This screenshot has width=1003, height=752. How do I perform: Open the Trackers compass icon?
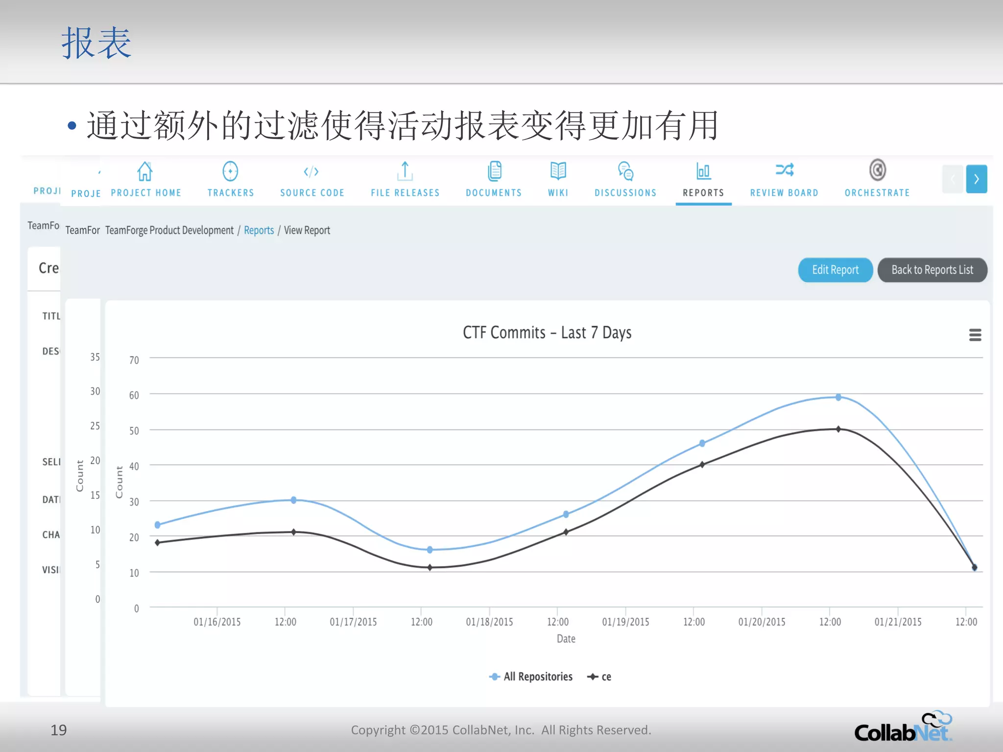coord(230,171)
